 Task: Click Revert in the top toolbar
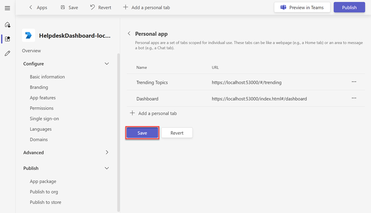point(101,7)
